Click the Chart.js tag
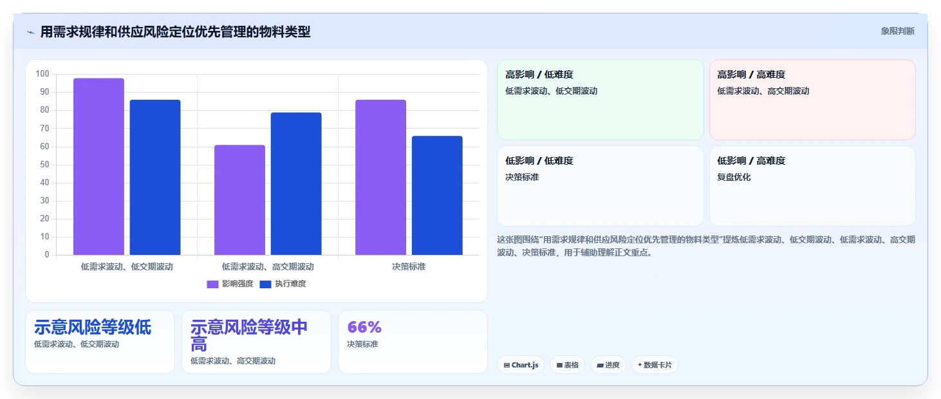941x399 pixels. (x=521, y=365)
